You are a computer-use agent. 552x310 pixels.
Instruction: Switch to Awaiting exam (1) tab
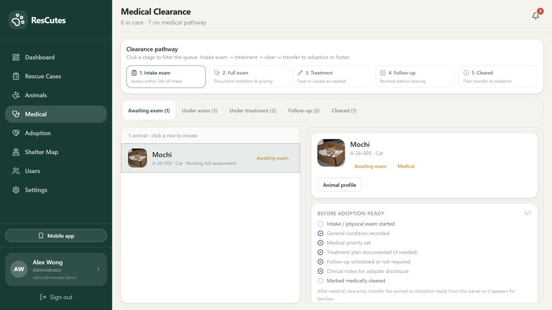(149, 110)
